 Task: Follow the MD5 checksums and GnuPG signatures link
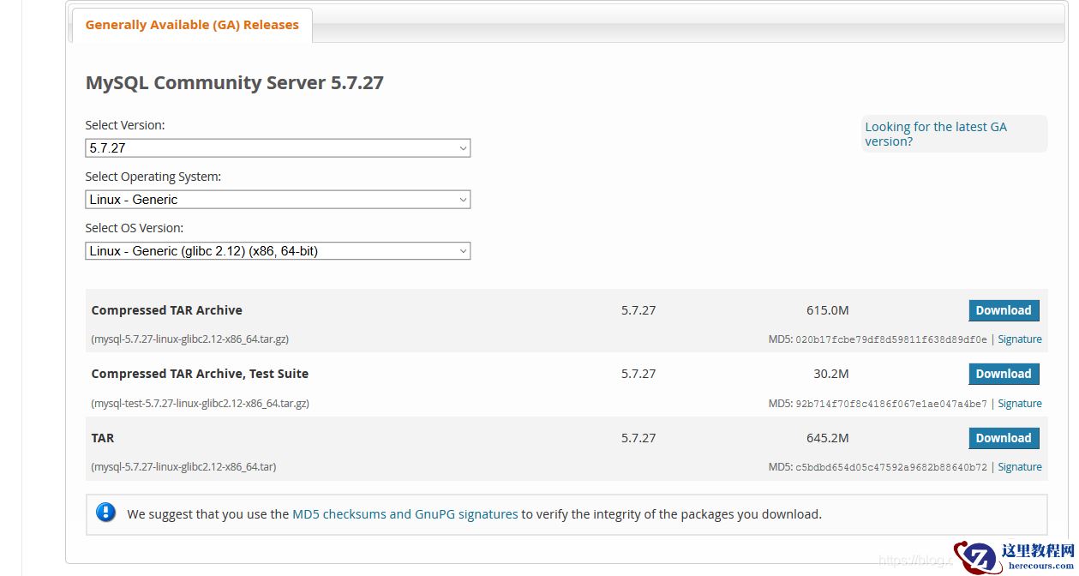405,514
